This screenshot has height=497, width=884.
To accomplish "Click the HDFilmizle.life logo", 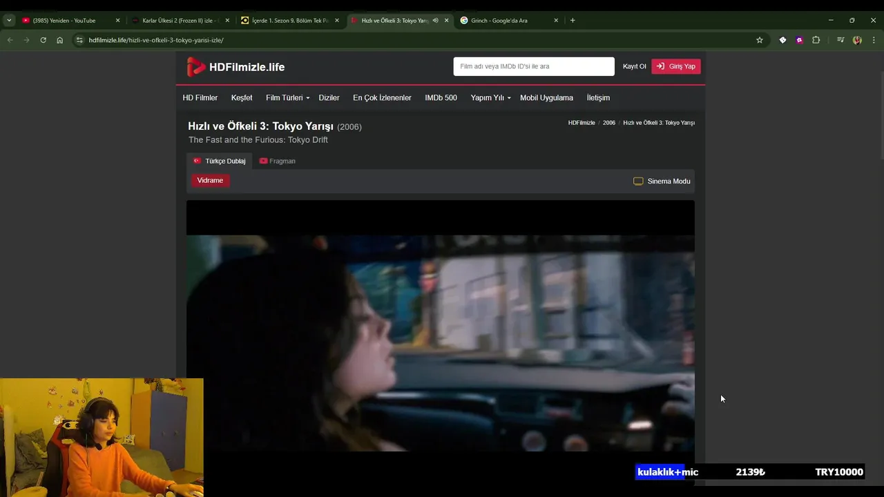I will (x=236, y=67).
